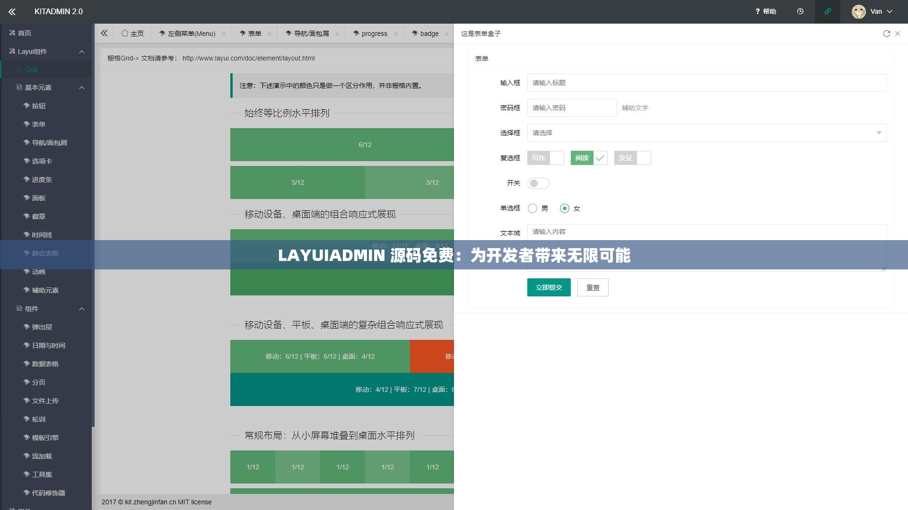Viewport: 908px width, 510px height.
Task: Turn on the 开关 switch
Action: (x=538, y=183)
